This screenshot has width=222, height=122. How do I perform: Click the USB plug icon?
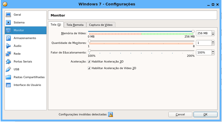[8, 69]
